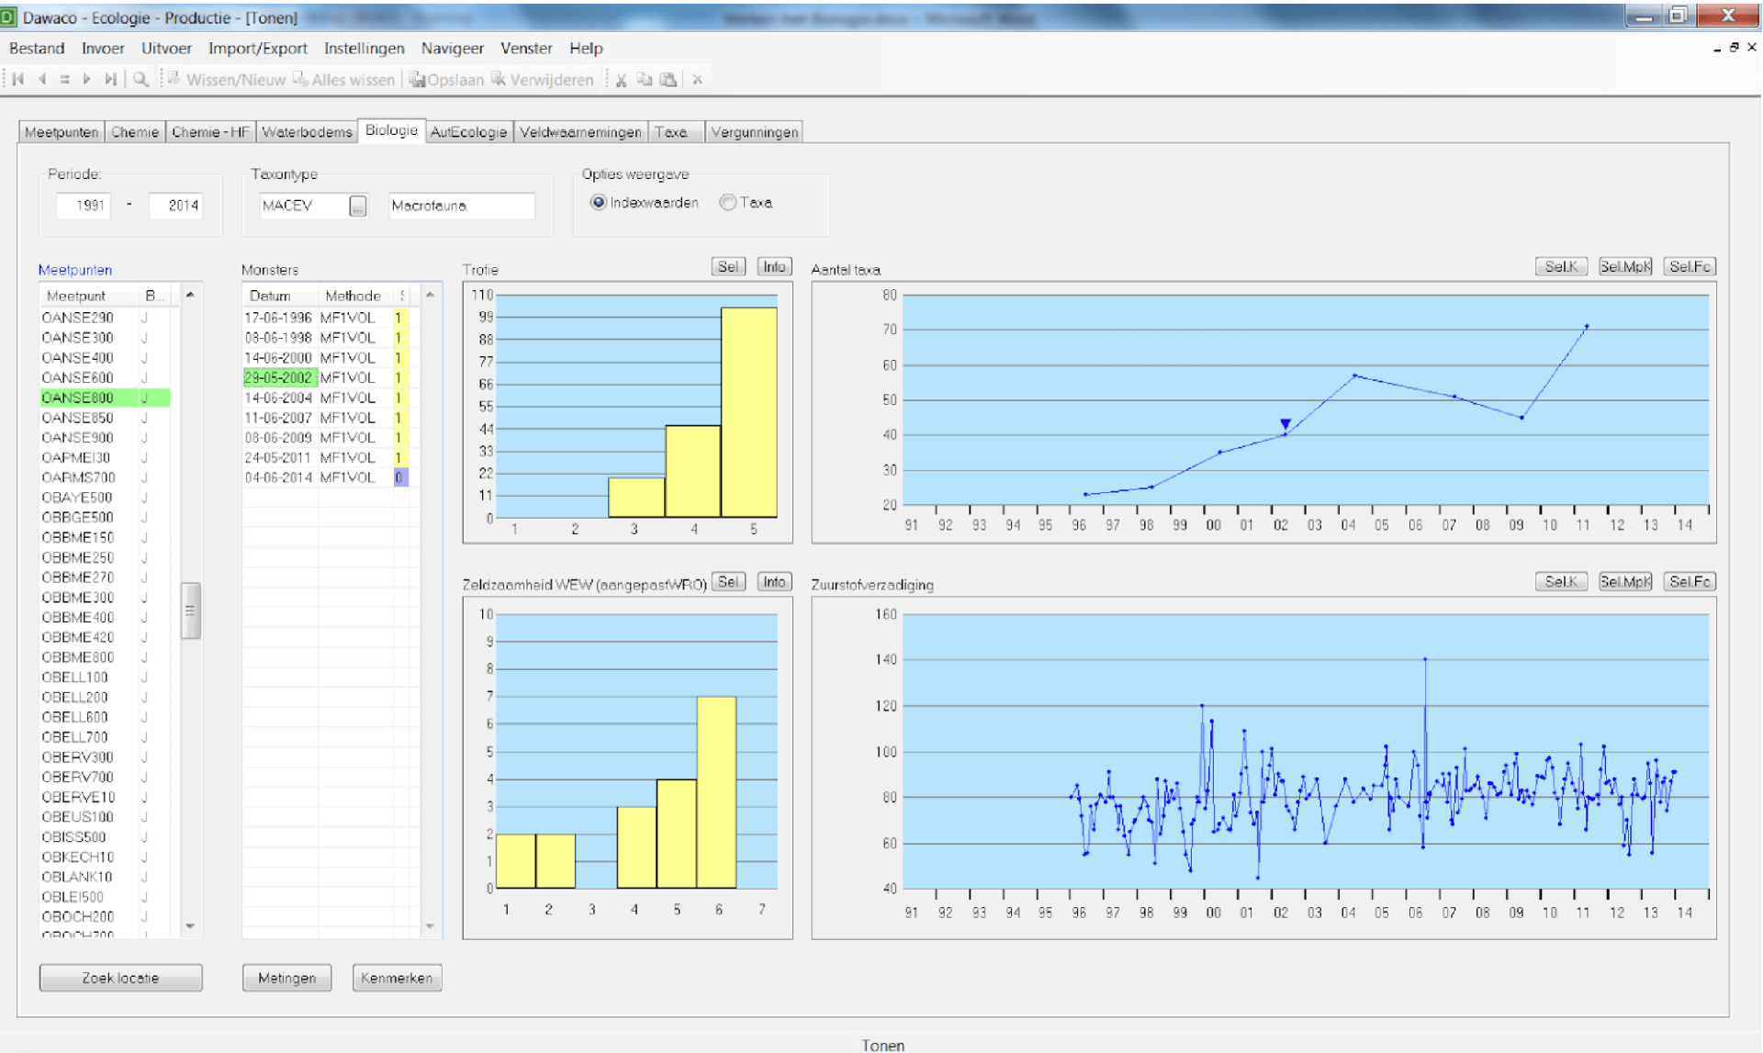Click Sel.Fc button for Zuurstofverzadiging
Viewport: 1763px width, 1053px height.
point(1690,582)
